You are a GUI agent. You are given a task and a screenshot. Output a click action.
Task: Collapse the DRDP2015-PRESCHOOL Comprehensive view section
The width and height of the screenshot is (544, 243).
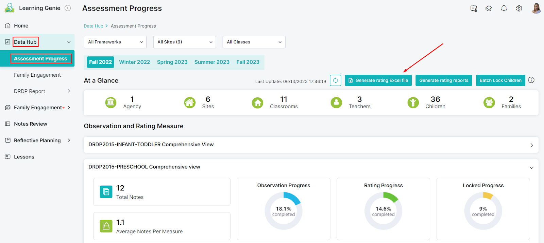531,168
